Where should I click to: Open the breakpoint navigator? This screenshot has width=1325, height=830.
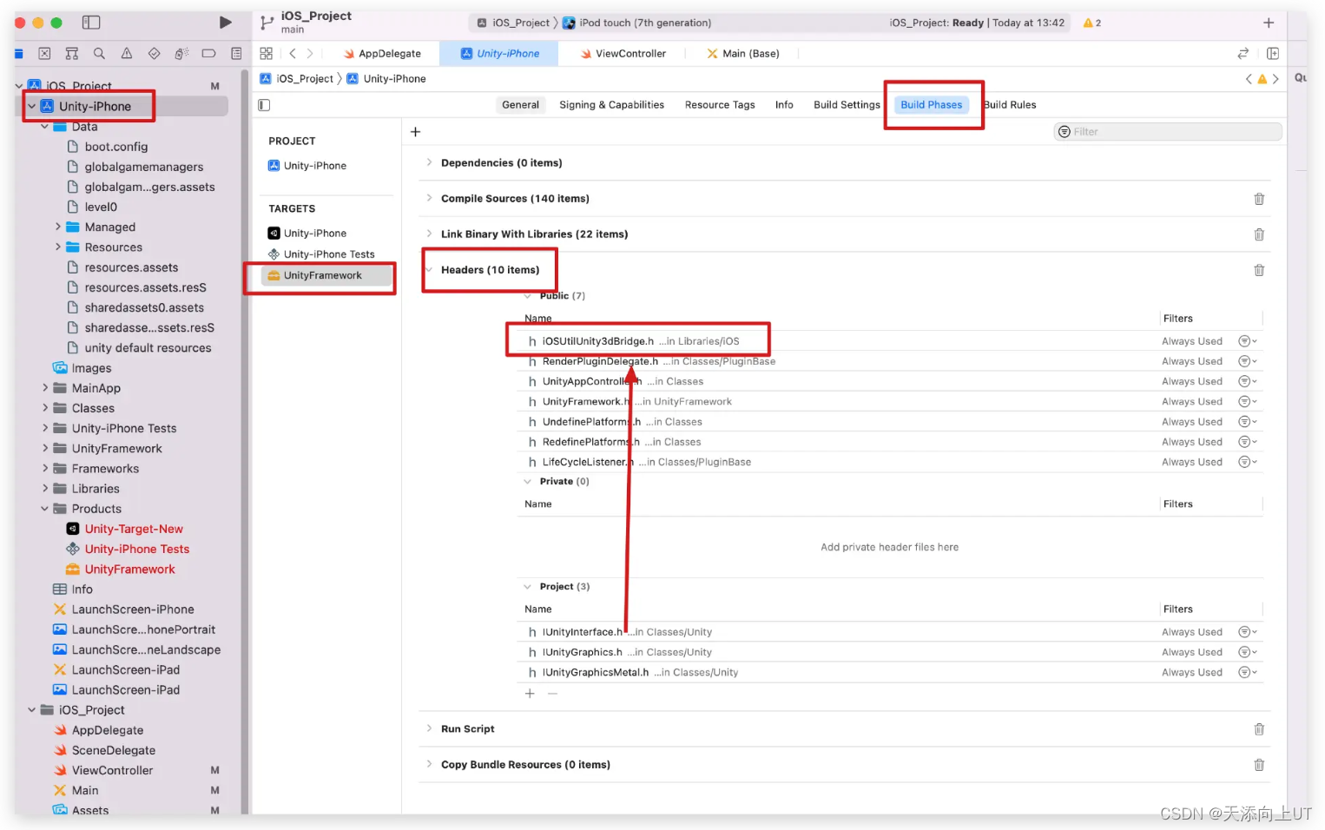pyautogui.click(x=208, y=54)
